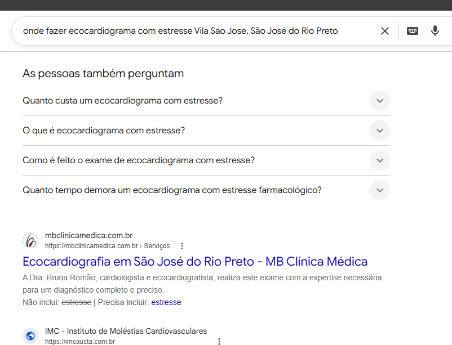Click the imcausta.com.br URL
This screenshot has height=345, width=452.
pos(80,342)
